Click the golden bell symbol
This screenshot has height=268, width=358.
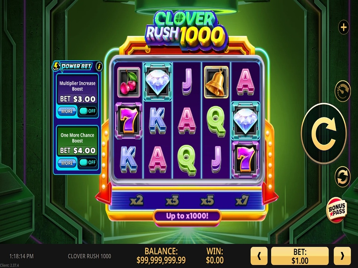point(216,82)
